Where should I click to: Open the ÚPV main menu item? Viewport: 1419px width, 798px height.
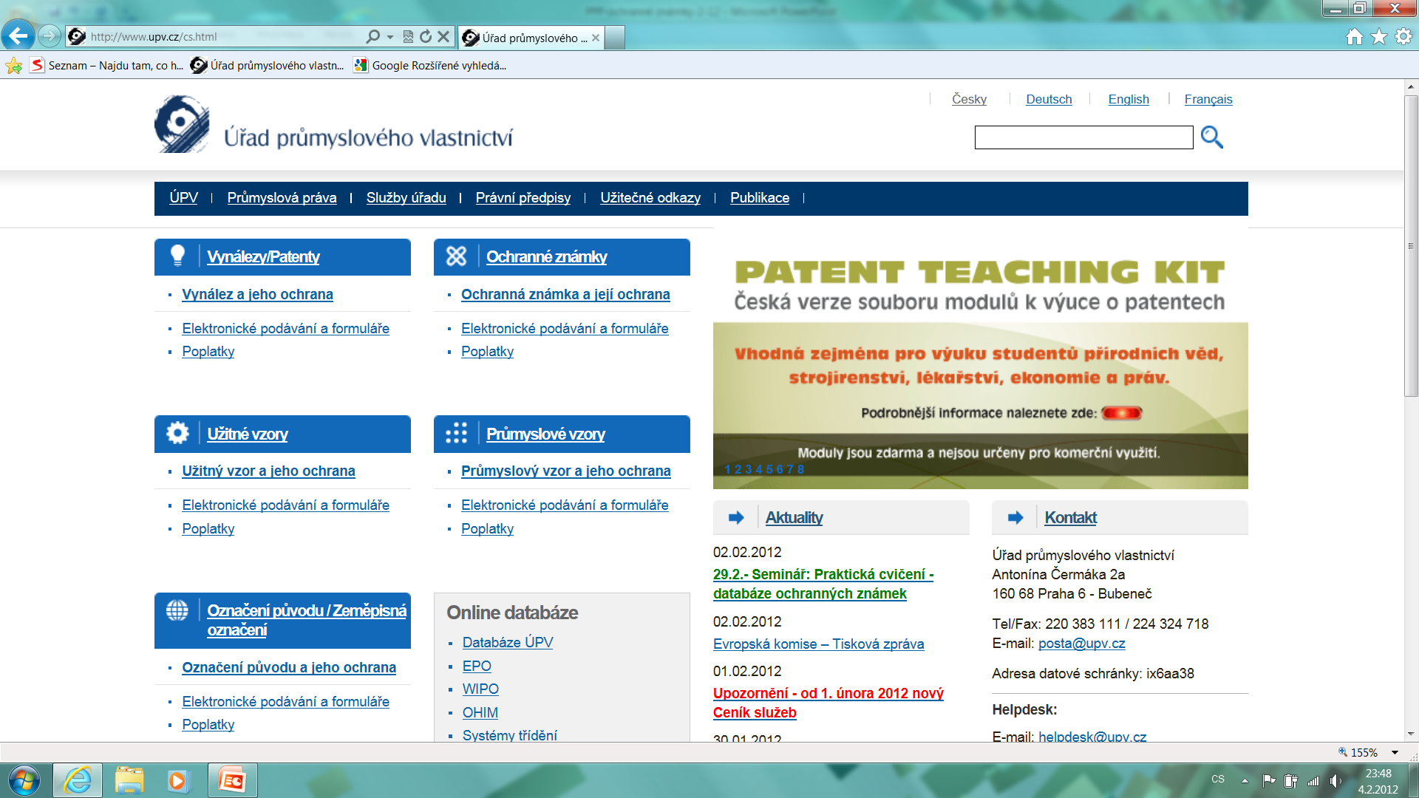(183, 197)
